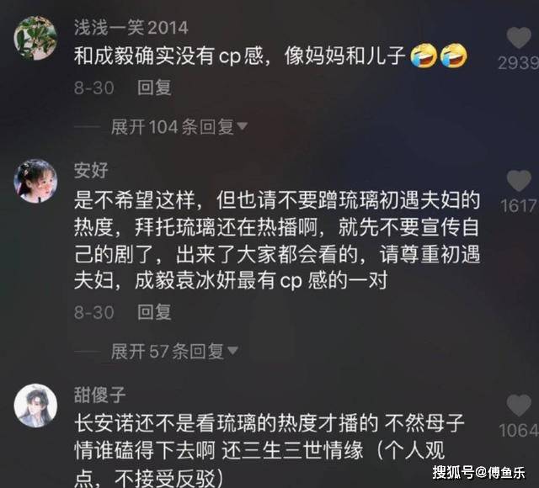Select the comment text starting 长安诺还不是
This screenshot has width=539, height=488.
(269, 450)
